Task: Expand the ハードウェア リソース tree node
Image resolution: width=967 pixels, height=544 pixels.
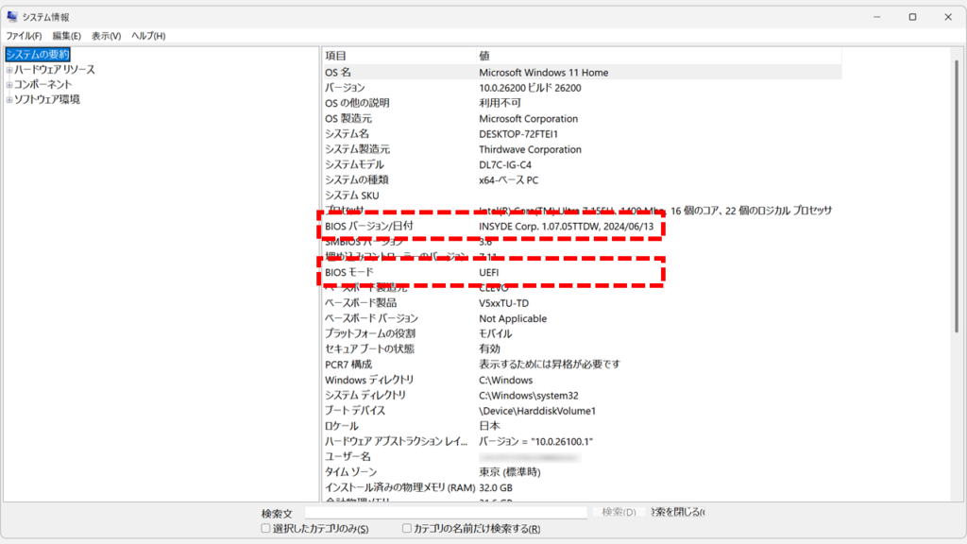Action: coord(9,70)
